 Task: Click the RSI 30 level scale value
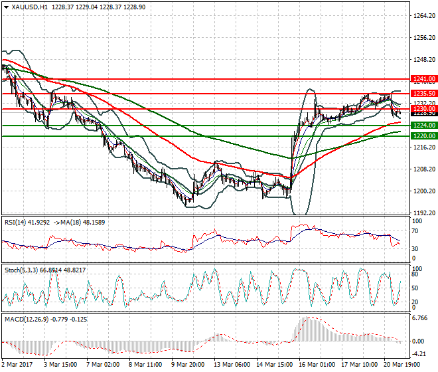pos(415,248)
